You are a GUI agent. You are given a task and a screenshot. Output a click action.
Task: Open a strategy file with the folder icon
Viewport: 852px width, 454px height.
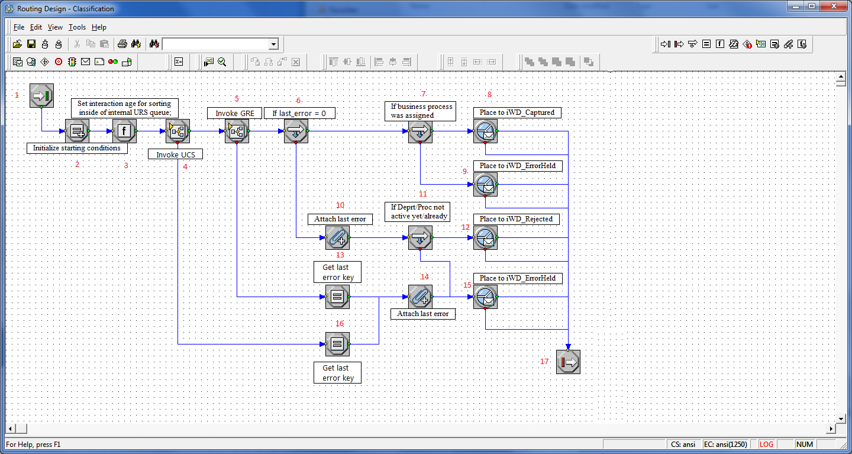click(x=18, y=44)
